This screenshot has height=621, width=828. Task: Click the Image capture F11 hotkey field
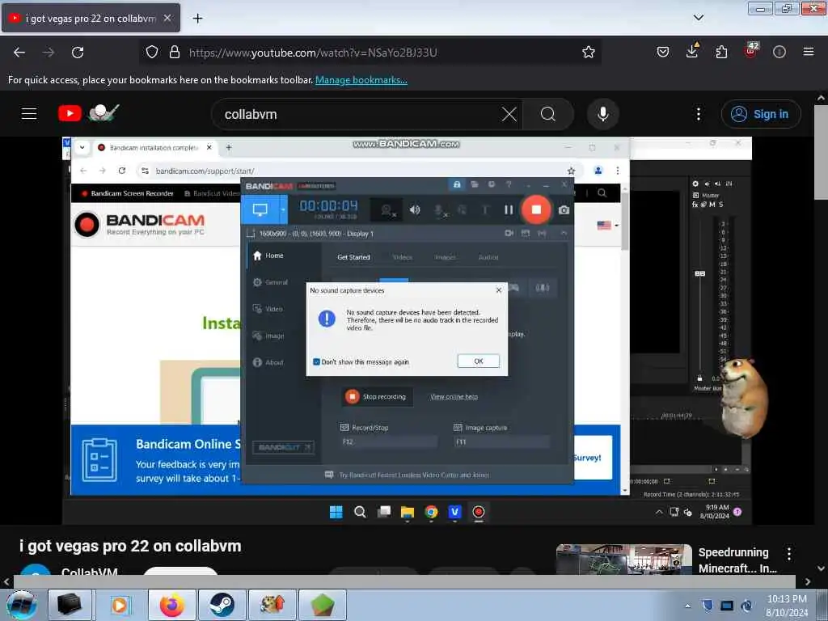click(501, 442)
